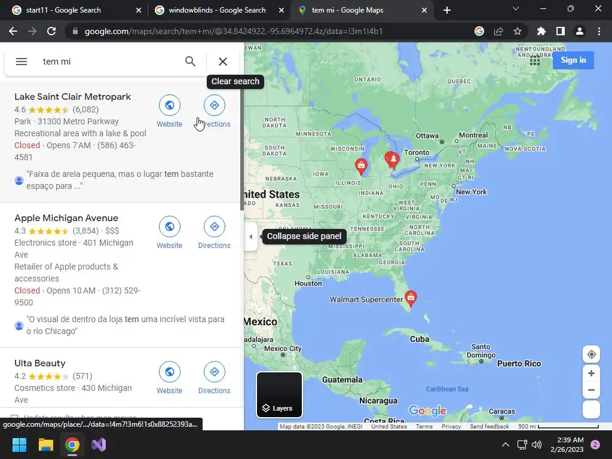Show hidden system tray icons
This screenshot has width=612, height=459.
coord(506,445)
